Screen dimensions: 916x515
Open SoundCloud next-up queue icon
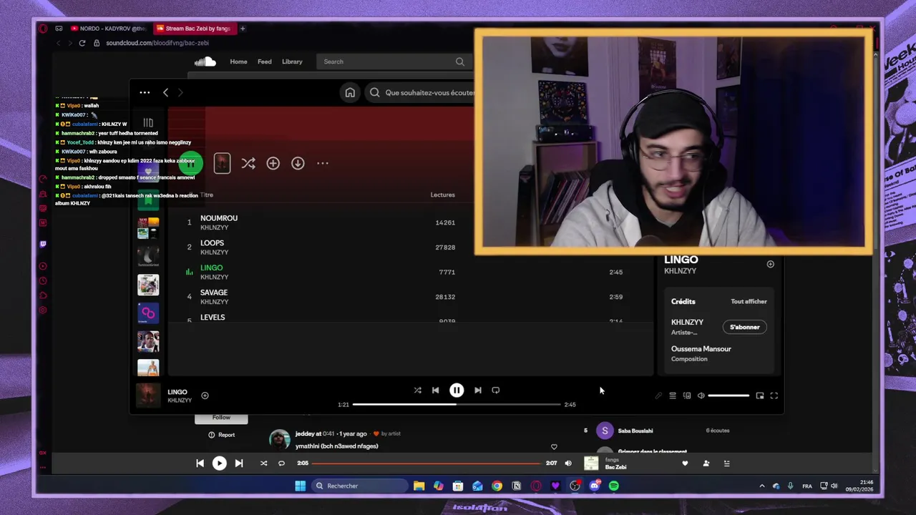coord(726,463)
